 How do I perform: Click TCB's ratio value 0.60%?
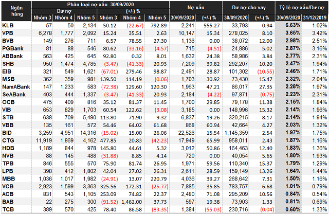[x=293, y=209]
